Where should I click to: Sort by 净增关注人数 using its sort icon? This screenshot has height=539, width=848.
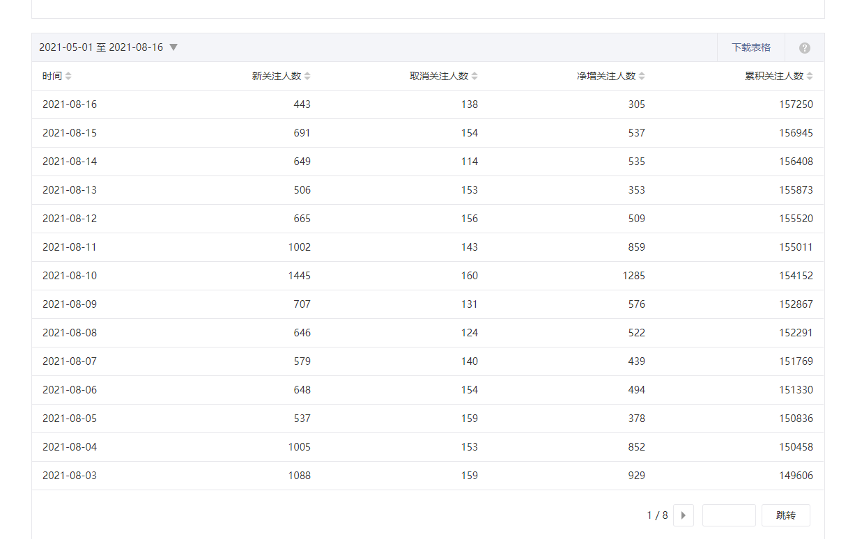point(642,77)
